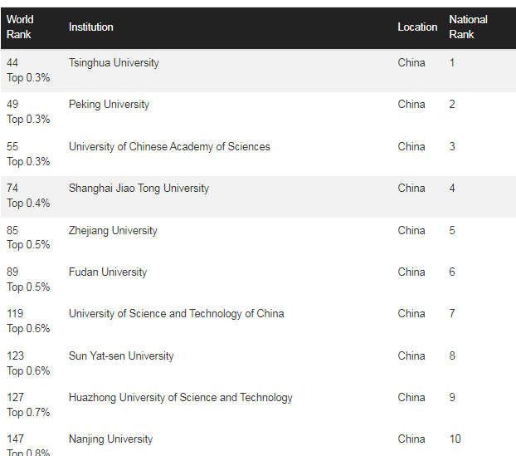The image size is (516, 456).
Task: Sort by the Institution column header
Action: pos(91,27)
